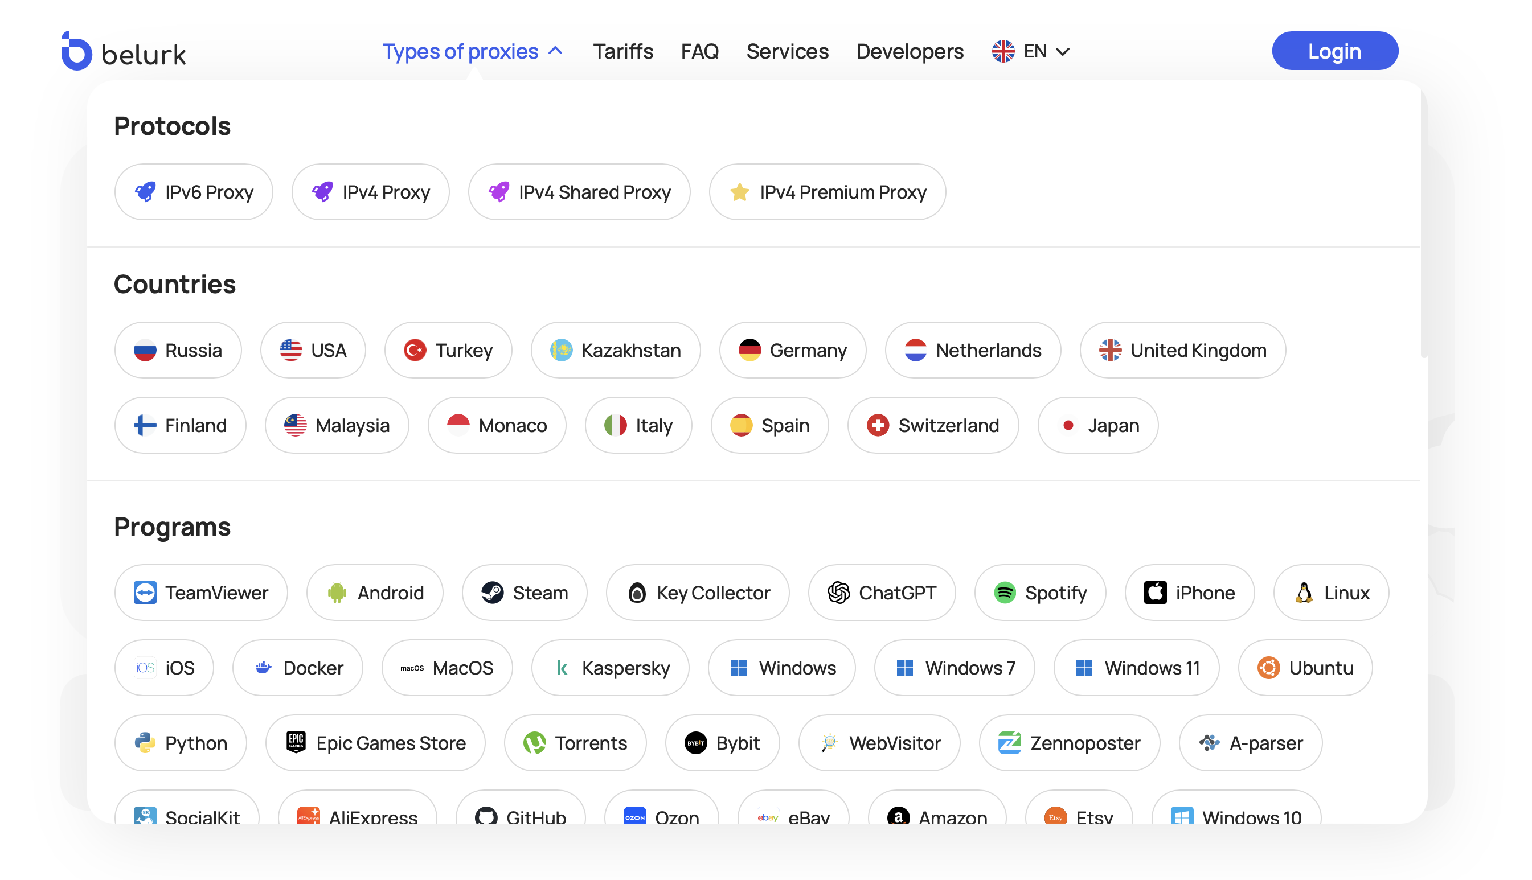The image size is (1532, 880).
Task: Select the Kazakhstan country link
Action: [x=616, y=351]
